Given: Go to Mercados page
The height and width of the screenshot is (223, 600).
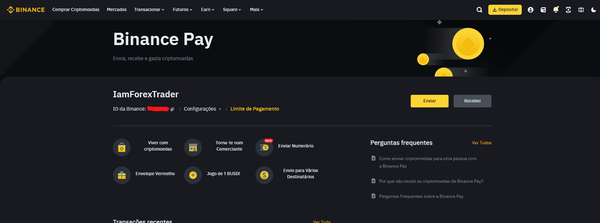Looking at the screenshot, I should click(117, 10).
